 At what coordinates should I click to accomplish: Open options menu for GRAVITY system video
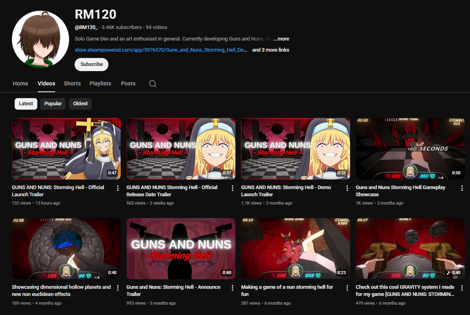click(x=462, y=288)
